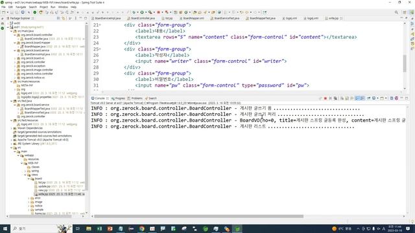415x233 pixels.
Task: Open the New dropdown arrow in toolbar
Action: 7,12
